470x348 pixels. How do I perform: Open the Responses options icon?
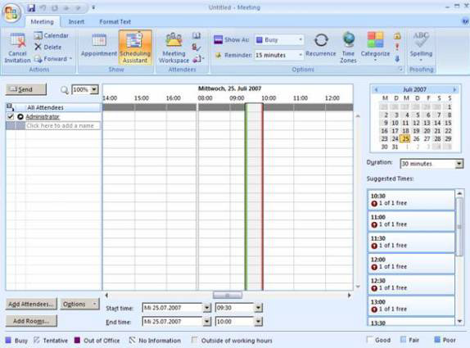click(197, 59)
